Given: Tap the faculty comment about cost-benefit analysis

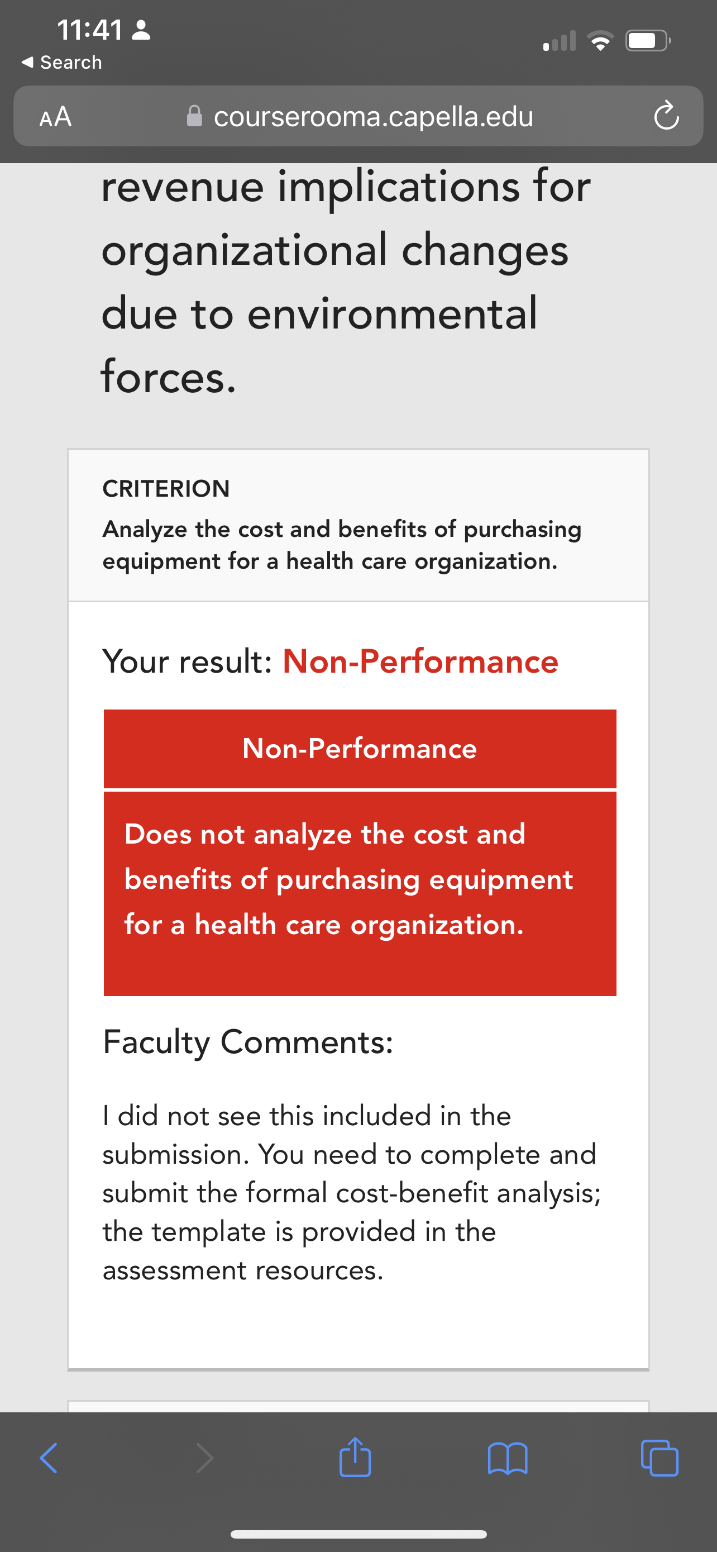Looking at the screenshot, I should pos(352,1193).
